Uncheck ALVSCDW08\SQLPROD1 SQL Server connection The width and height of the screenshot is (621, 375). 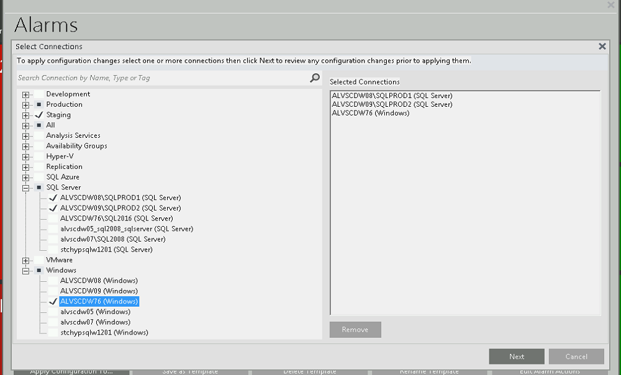[53, 198]
